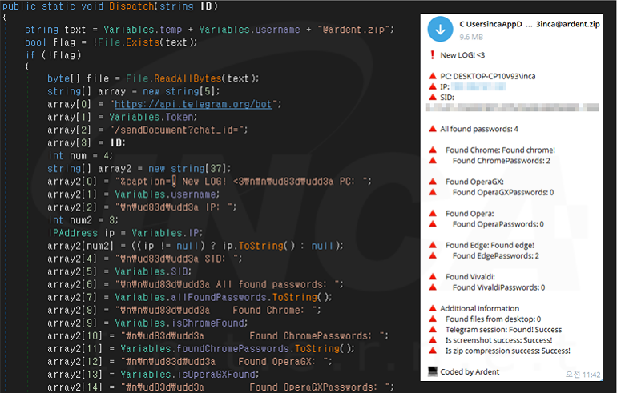Click 'new string[37]' in code
Viewport: 617px width, 393px height.
pos(188,169)
